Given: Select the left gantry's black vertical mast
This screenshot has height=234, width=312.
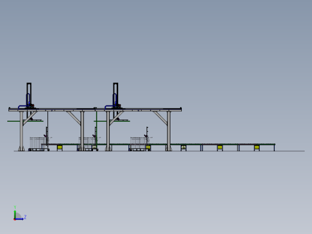Looking at the screenshot, I should pyautogui.click(x=29, y=95).
